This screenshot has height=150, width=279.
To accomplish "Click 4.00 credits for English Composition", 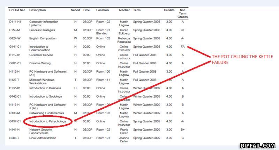I will [x=169, y=39].
